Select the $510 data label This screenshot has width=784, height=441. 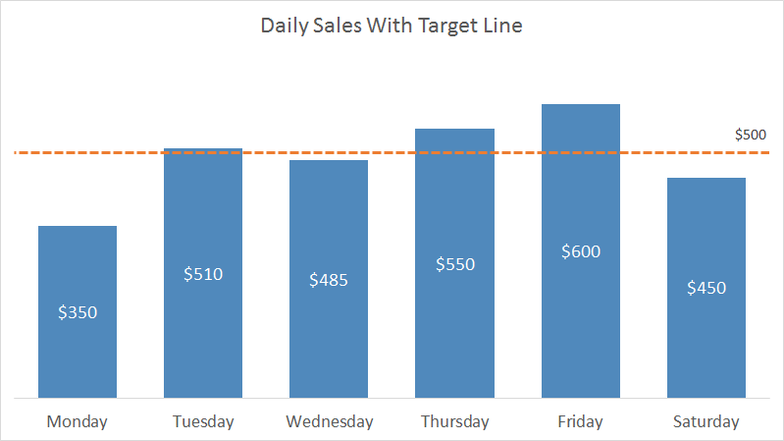pos(203,274)
